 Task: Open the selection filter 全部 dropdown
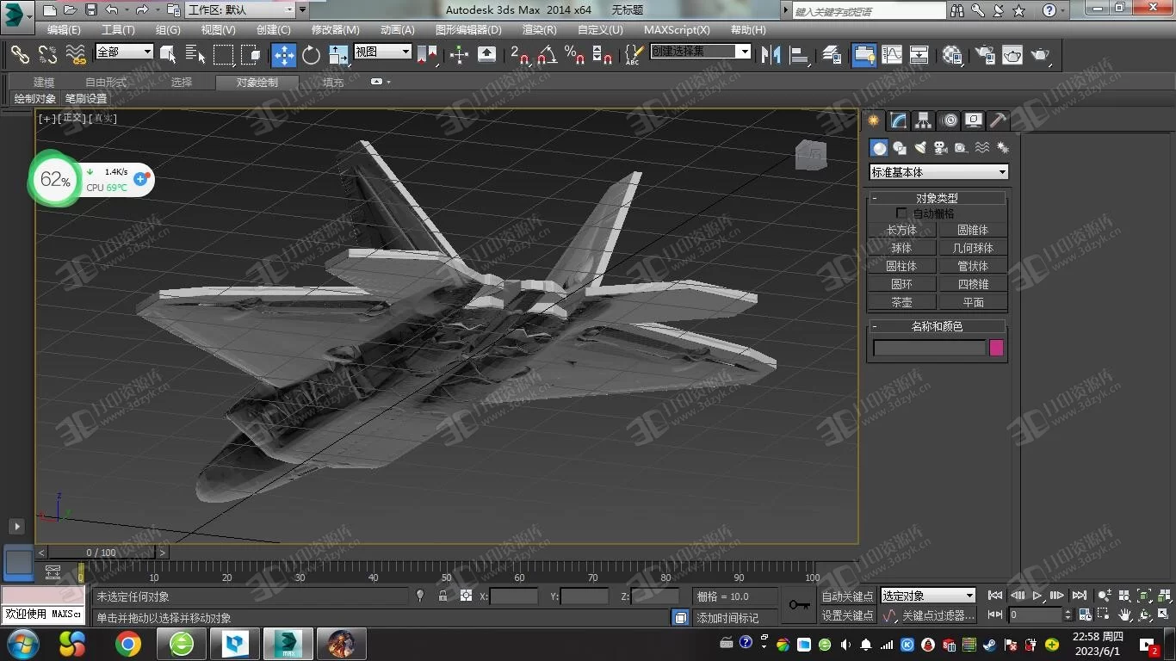(124, 52)
